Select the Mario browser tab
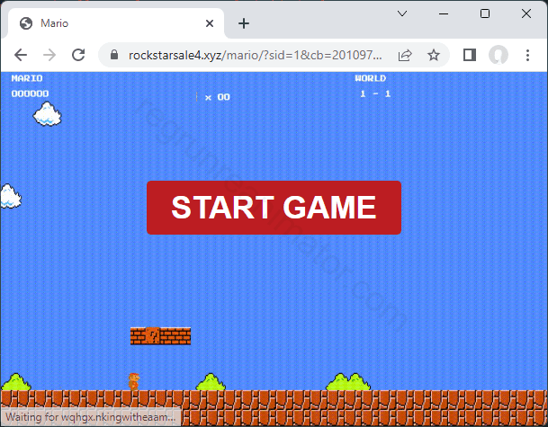The image size is (548, 427). point(108,23)
